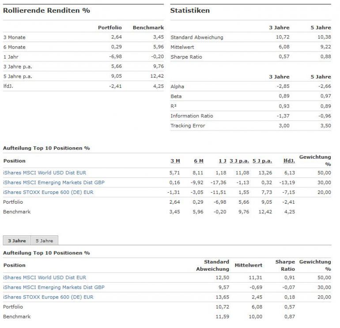Click the Information Ratio label
The image size is (340, 328).
pyautogui.click(x=192, y=116)
